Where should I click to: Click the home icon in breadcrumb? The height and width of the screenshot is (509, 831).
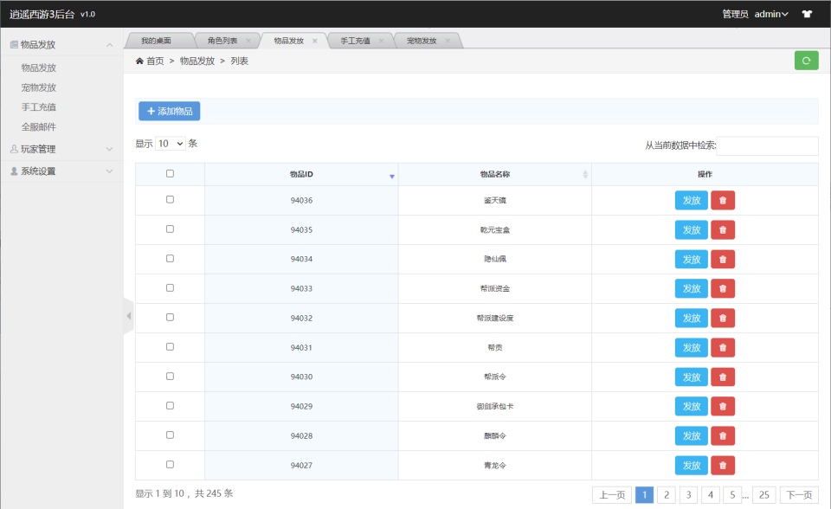point(140,61)
